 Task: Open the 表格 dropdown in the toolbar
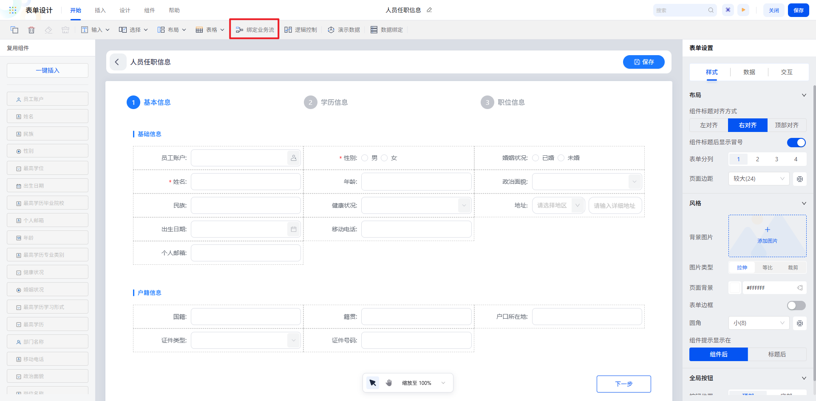point(210,30)
